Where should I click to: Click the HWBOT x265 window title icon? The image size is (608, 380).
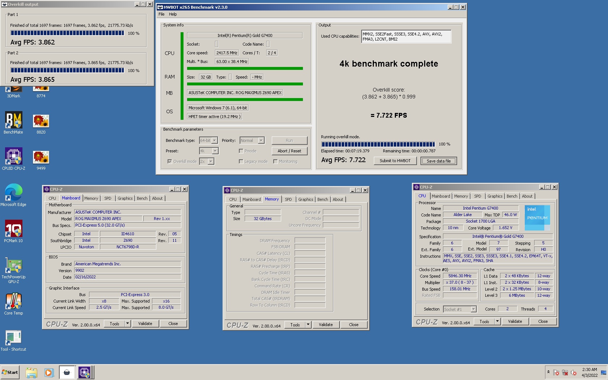tap(160, 7)
